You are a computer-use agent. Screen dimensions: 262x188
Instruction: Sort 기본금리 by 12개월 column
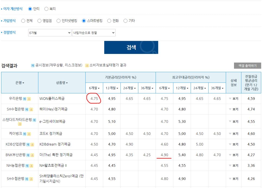click(x=112, y=88)
